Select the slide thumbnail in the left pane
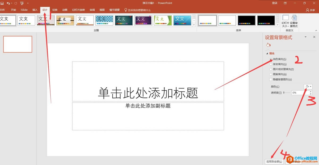Viewport: 319px width, 165px height. (18, 44)
